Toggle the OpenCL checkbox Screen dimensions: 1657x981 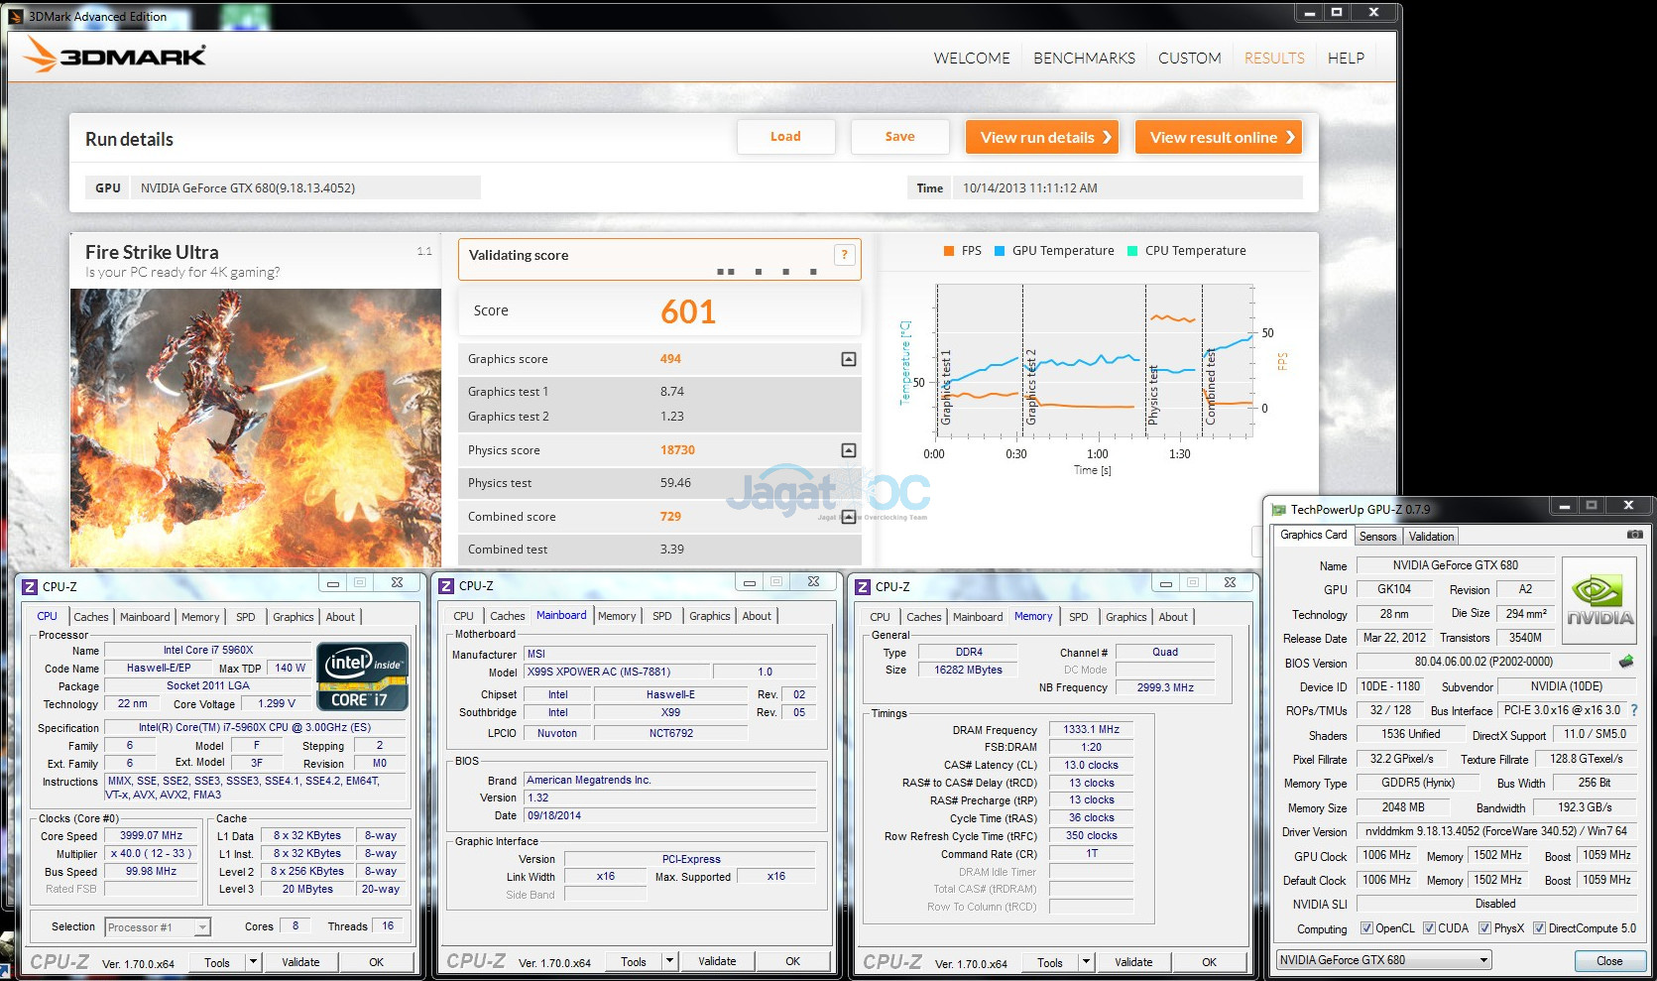(1366, 928)
